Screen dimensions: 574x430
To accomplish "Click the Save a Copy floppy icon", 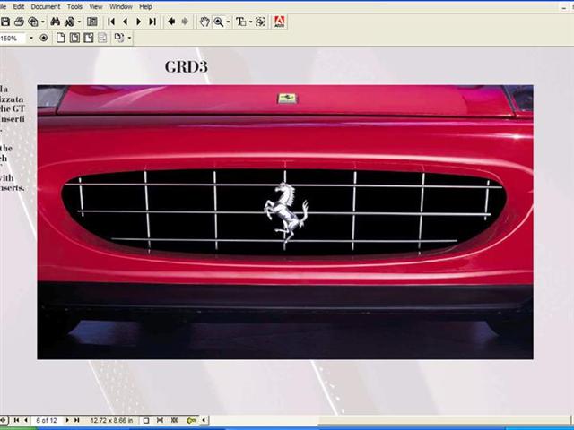I will [5, 21].
